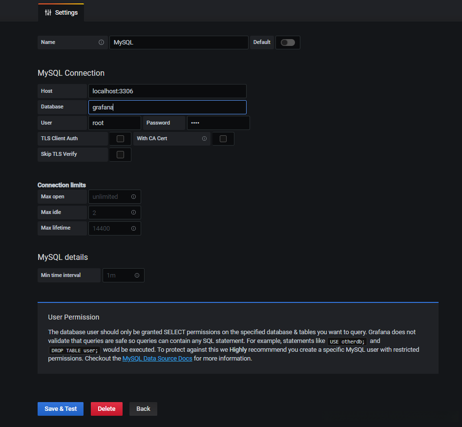Click the Save & Test button
This screenshot has width=462, height=427.
pyautogui.click(x=61, y=409)
